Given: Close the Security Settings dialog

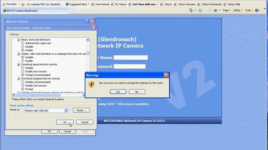Looking at the screenshot, I should pos(94,28).
